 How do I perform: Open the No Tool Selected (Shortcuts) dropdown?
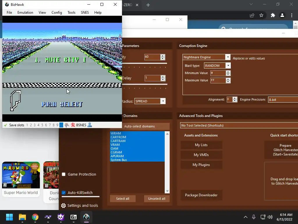point(239,125)
